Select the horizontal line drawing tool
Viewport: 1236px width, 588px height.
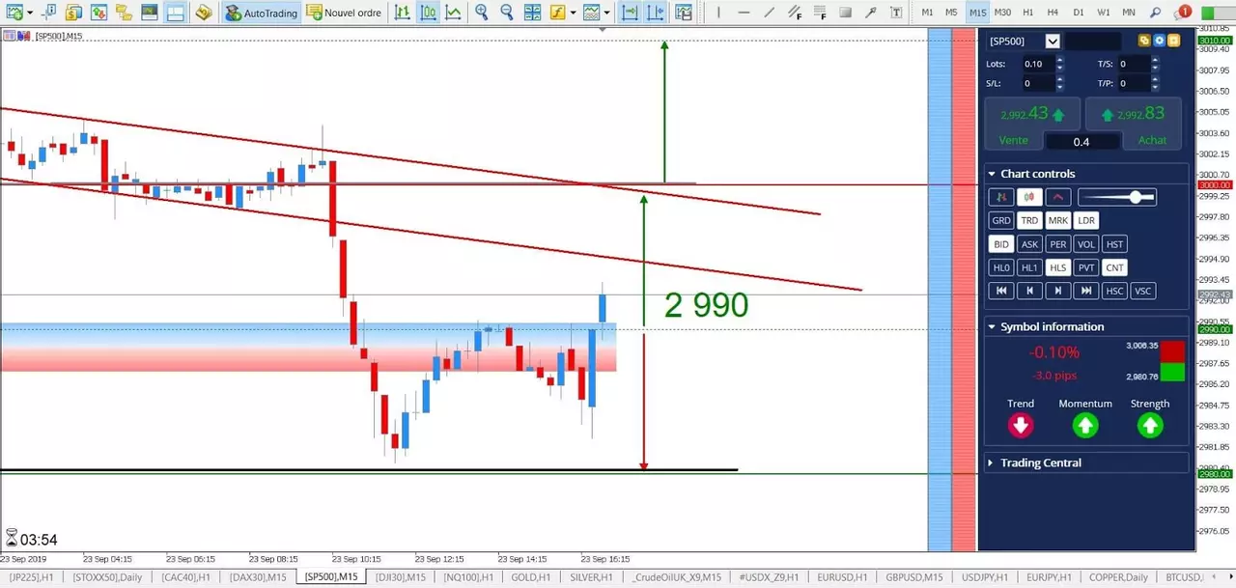(x=743, y=13)
